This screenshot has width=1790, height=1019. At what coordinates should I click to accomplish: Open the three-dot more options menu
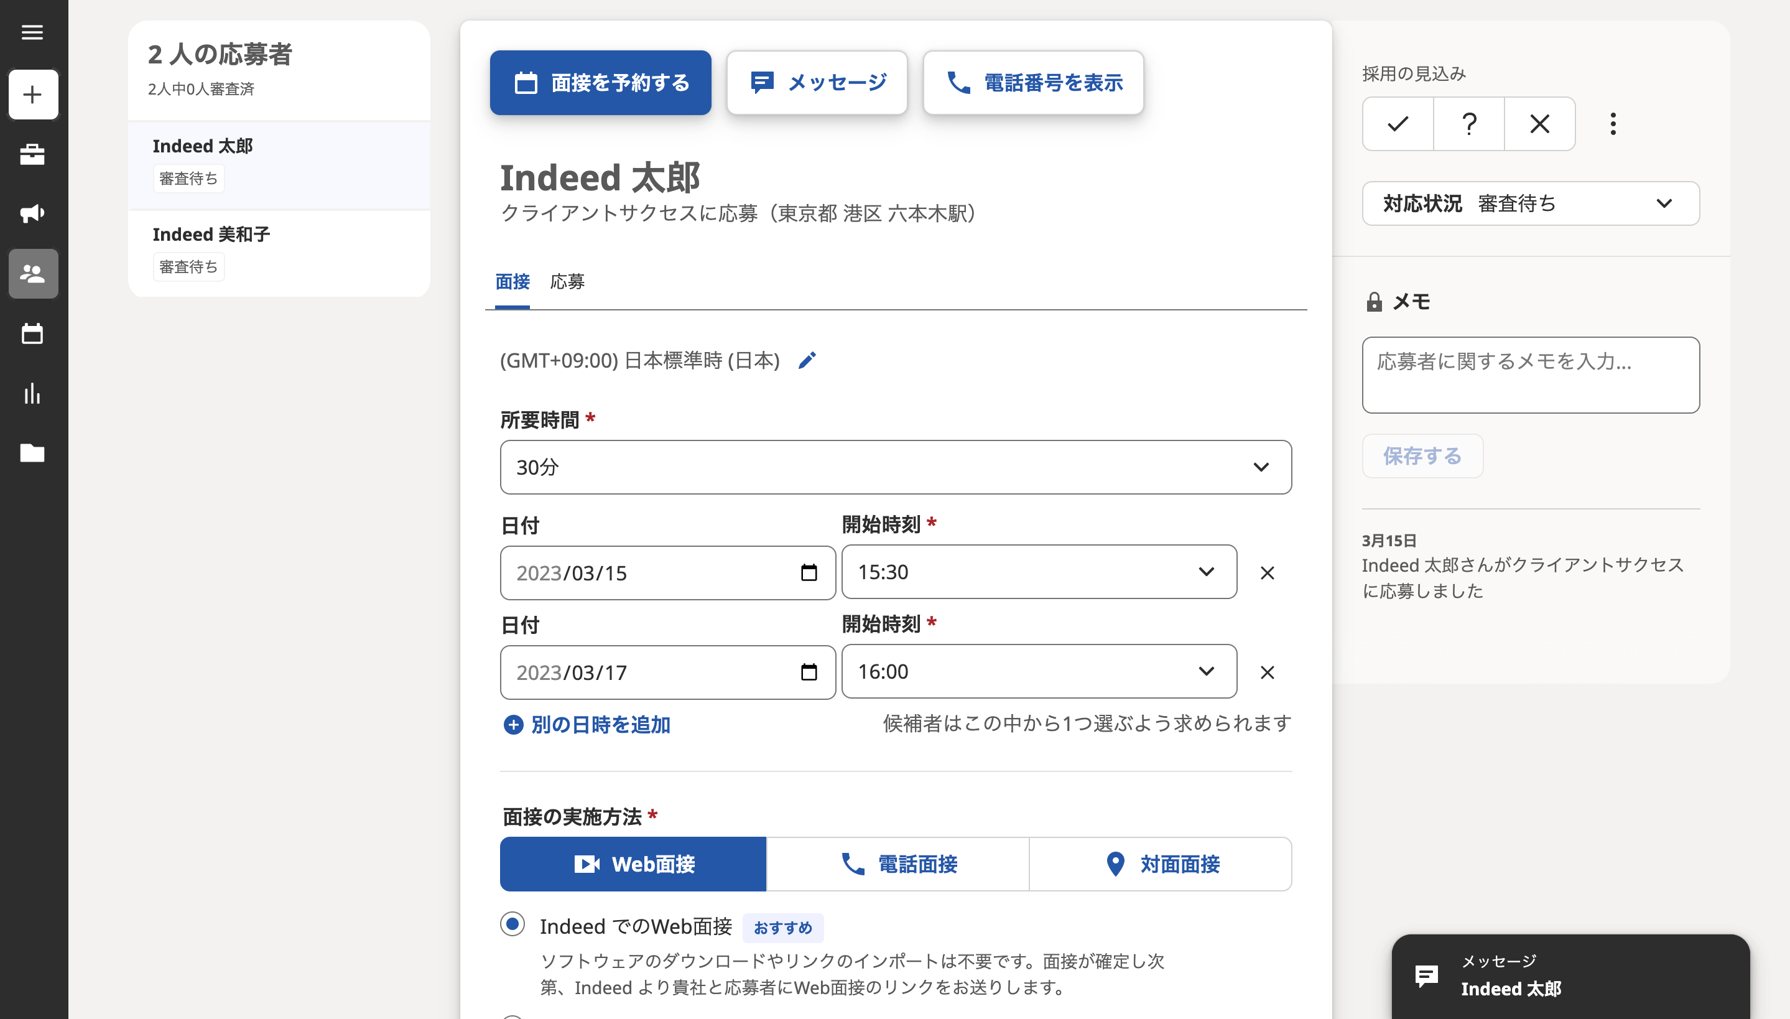coord(1613,124)
